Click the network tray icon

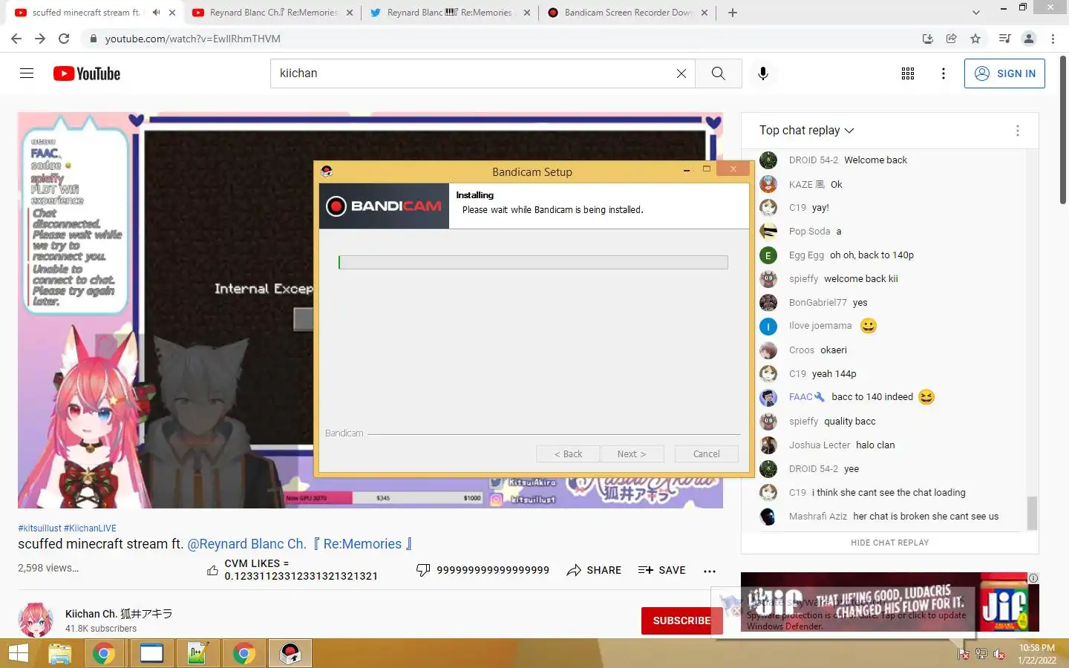pos(981,654)
